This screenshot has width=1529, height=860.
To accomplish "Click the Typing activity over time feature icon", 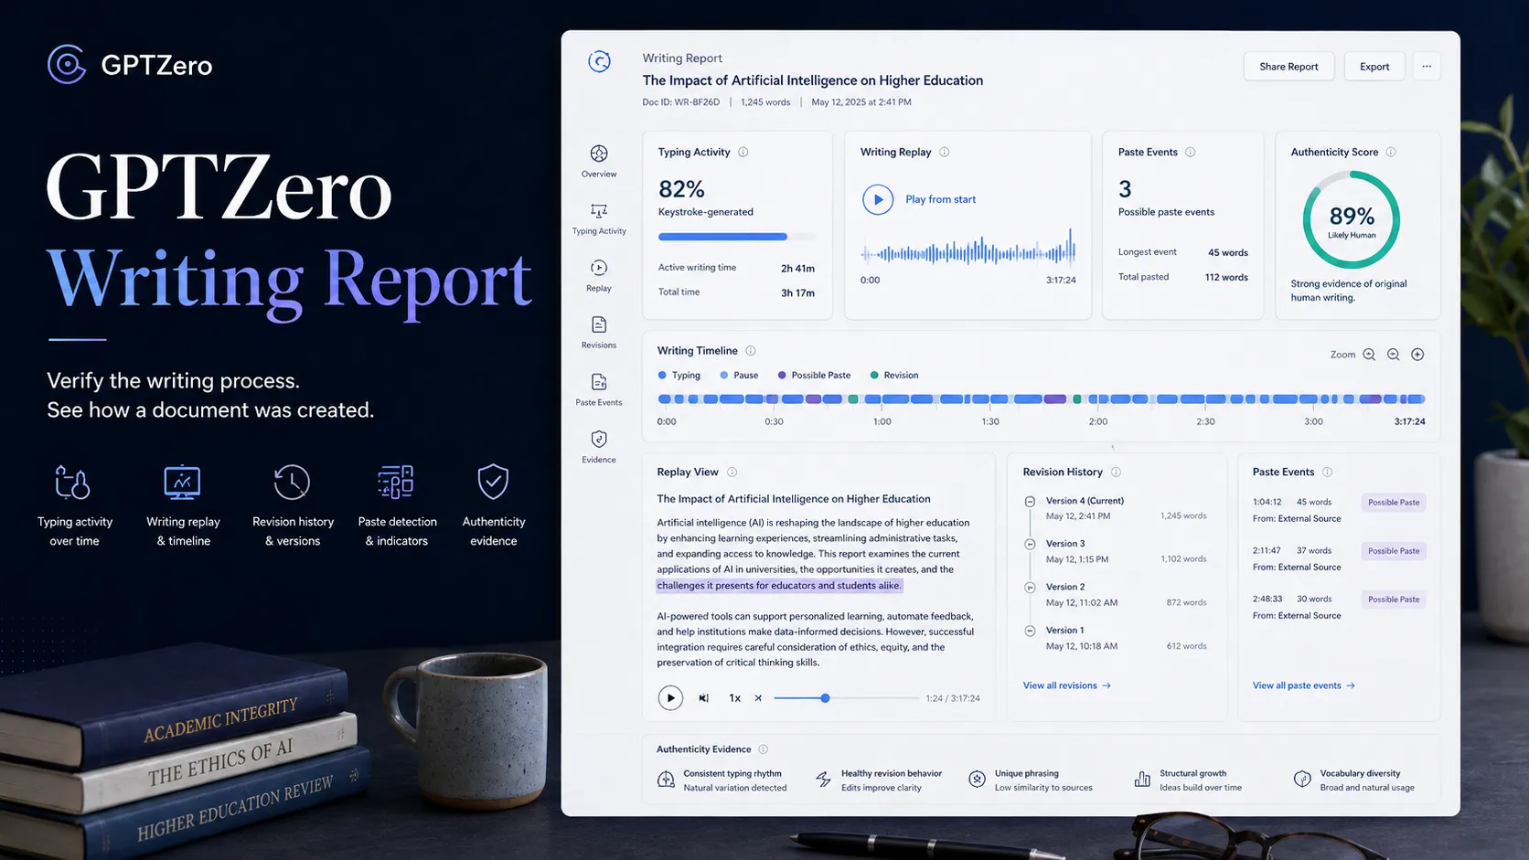I will point(72,482).
